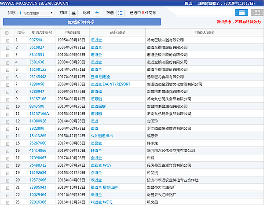The width and height of the screenshot is (264, 205).
Task: Click the compare arrows icon
Action: point(97,13)
